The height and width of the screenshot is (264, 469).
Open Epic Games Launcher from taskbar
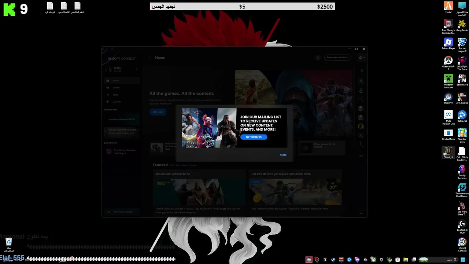[x=381, y=260]
